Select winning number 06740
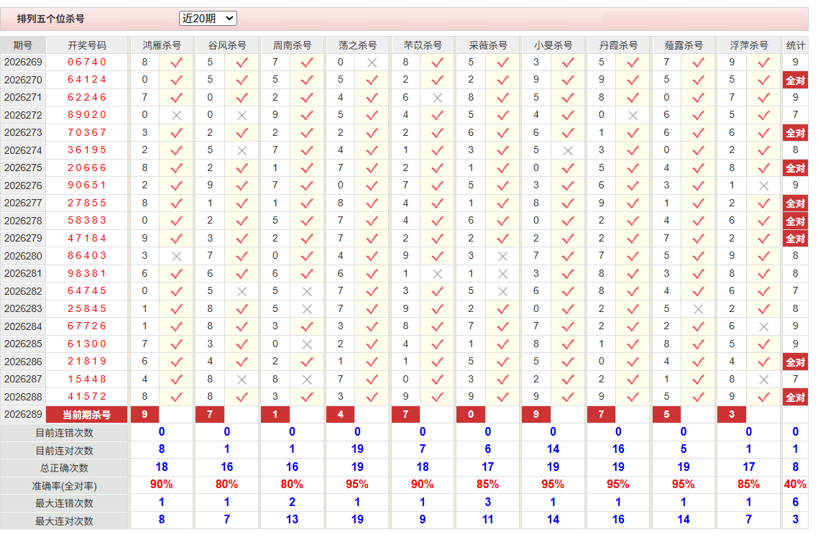This screenshot has width=818, height=537. point(86,62)
